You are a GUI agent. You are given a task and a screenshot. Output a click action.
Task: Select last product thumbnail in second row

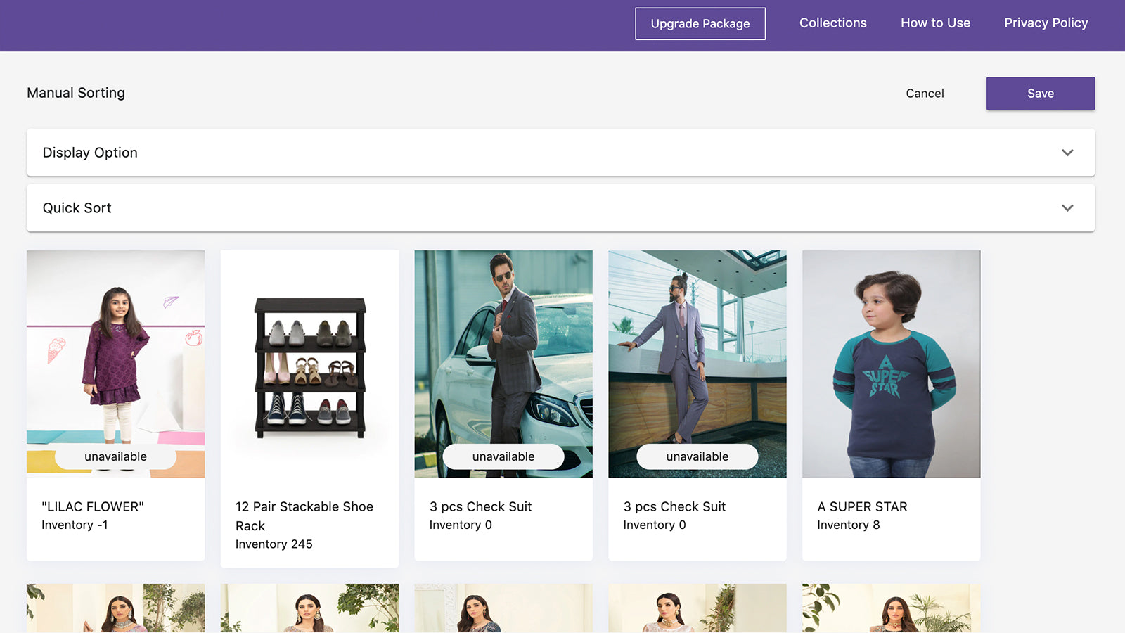pyautogui.click(x=891, y=608)
